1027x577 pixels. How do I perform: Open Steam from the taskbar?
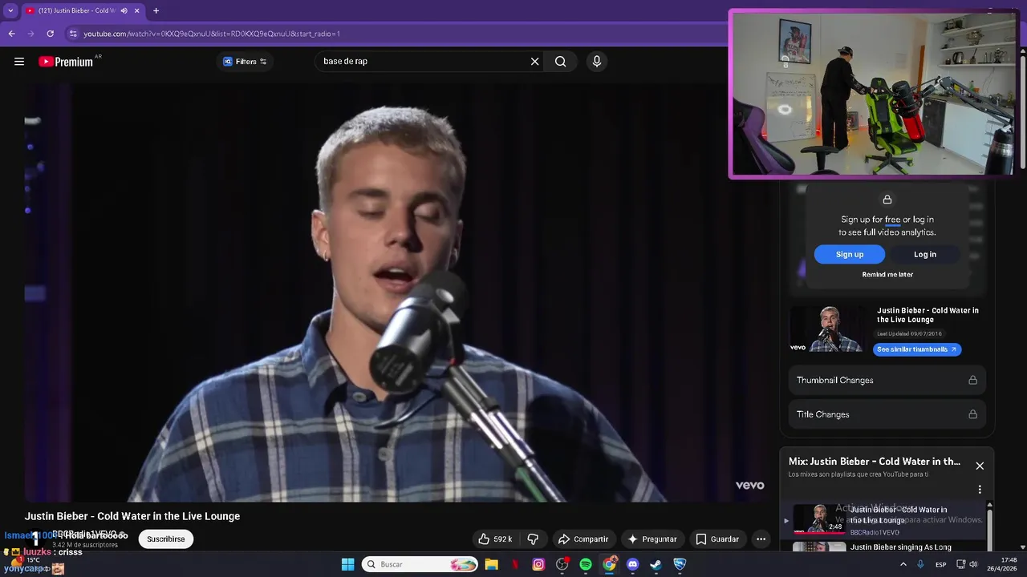[x=656, y=564]
